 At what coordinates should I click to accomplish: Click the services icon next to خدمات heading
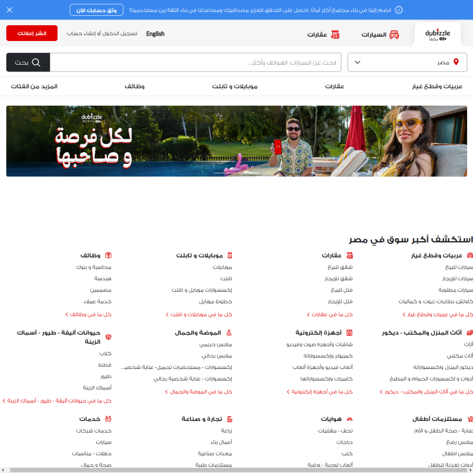pyautogui.click(x=108, y=419)
